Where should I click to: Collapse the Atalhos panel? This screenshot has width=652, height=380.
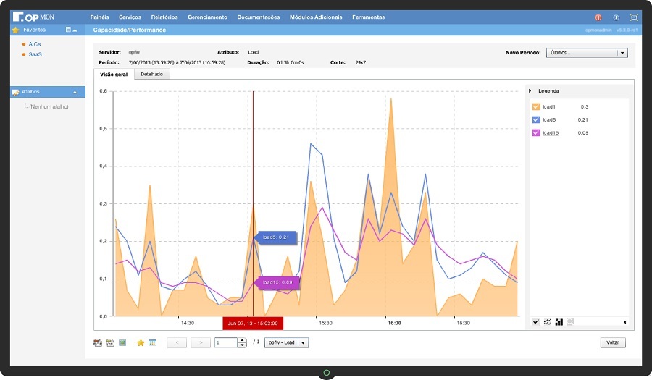[75, 92]
